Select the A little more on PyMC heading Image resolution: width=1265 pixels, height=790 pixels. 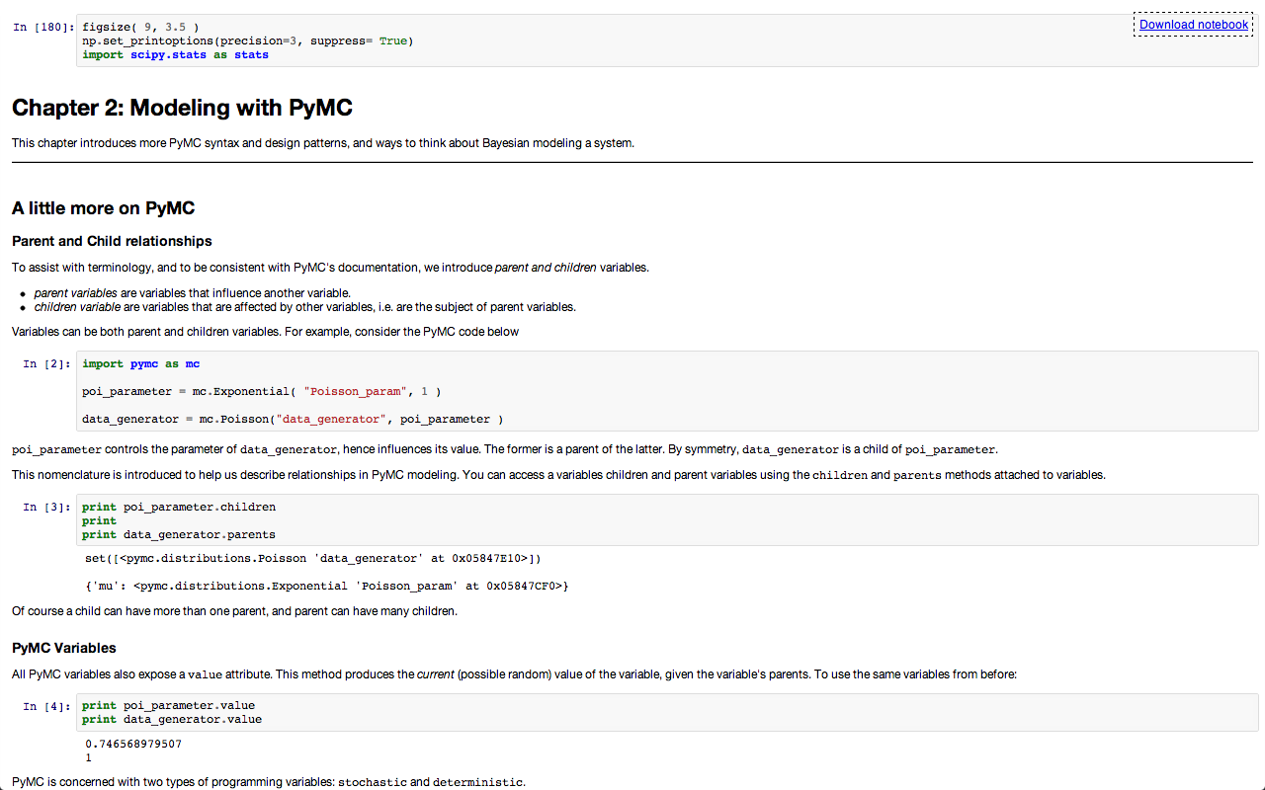(103, 208)
